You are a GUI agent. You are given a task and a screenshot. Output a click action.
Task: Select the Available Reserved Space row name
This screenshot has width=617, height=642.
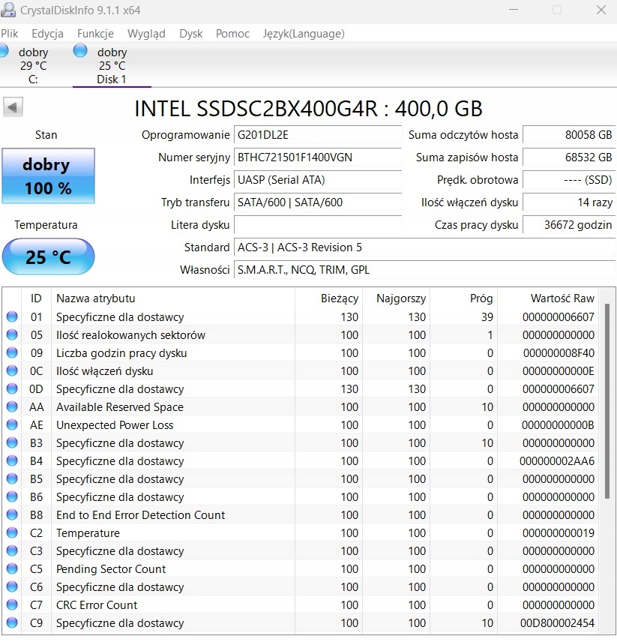coord(120,407)
